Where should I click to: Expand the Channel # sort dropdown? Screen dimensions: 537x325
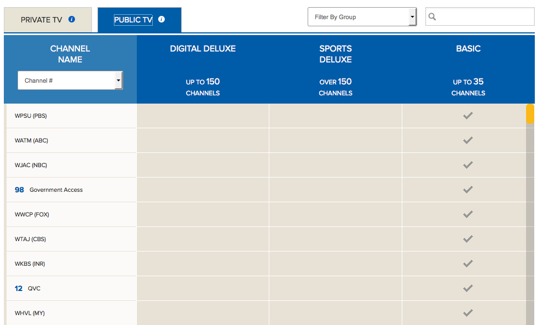pyautogui.click(x=70, y=81)
